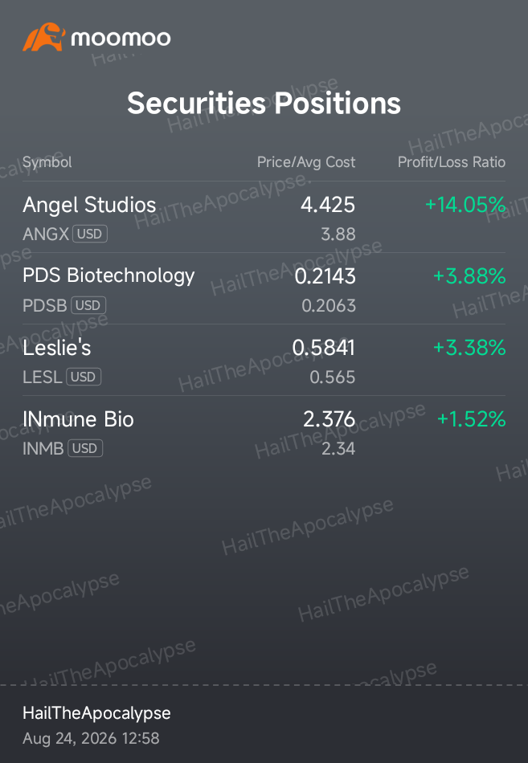Click the moomoo bull logo icon

[44, 36]
